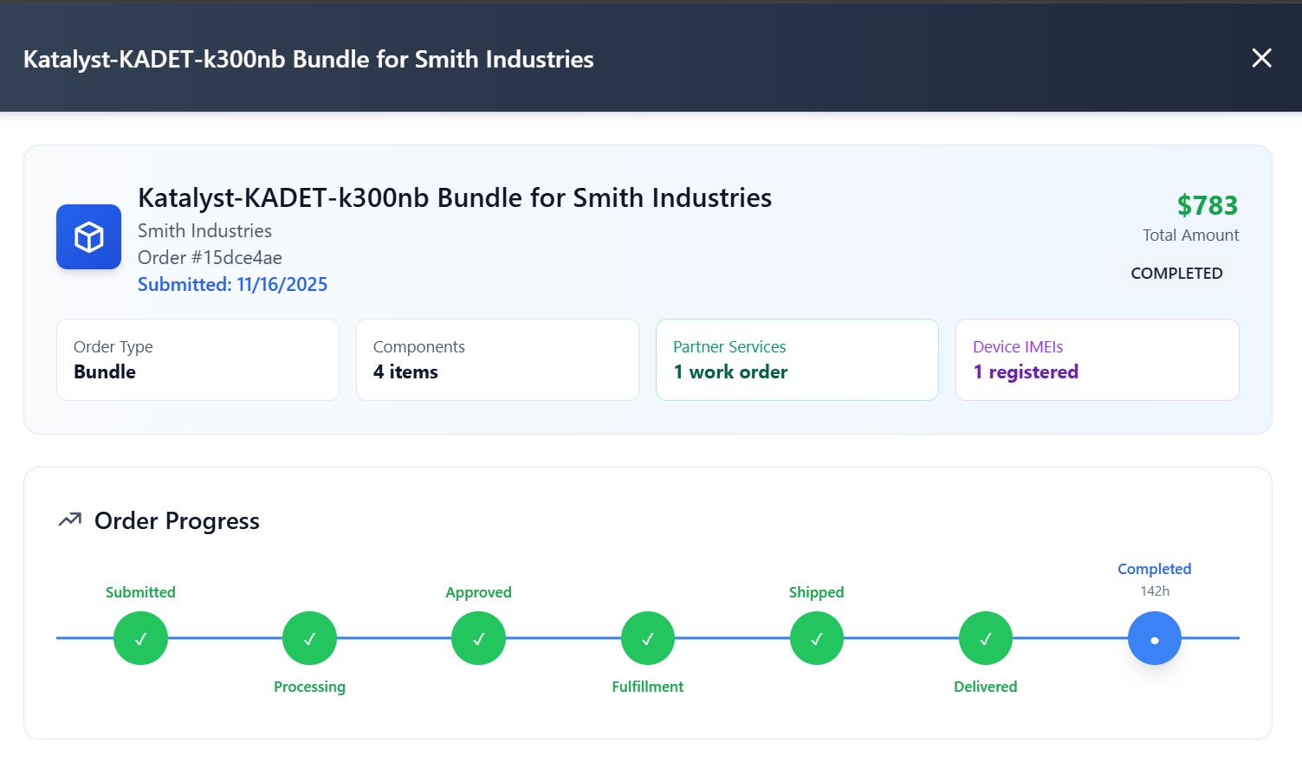Click the COMPLETED status badge
This screenshot has height=768, width=1302.
(x=1176, y=273)
